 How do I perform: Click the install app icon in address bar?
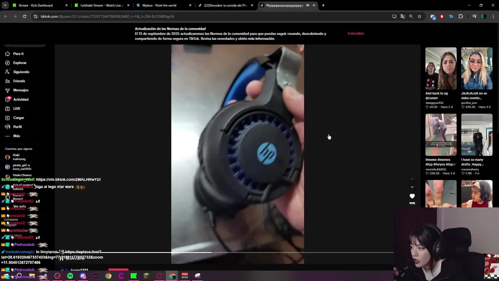[395, 16]
